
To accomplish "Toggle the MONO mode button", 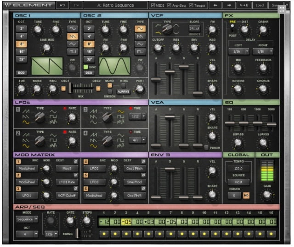I will click(110, 85).
